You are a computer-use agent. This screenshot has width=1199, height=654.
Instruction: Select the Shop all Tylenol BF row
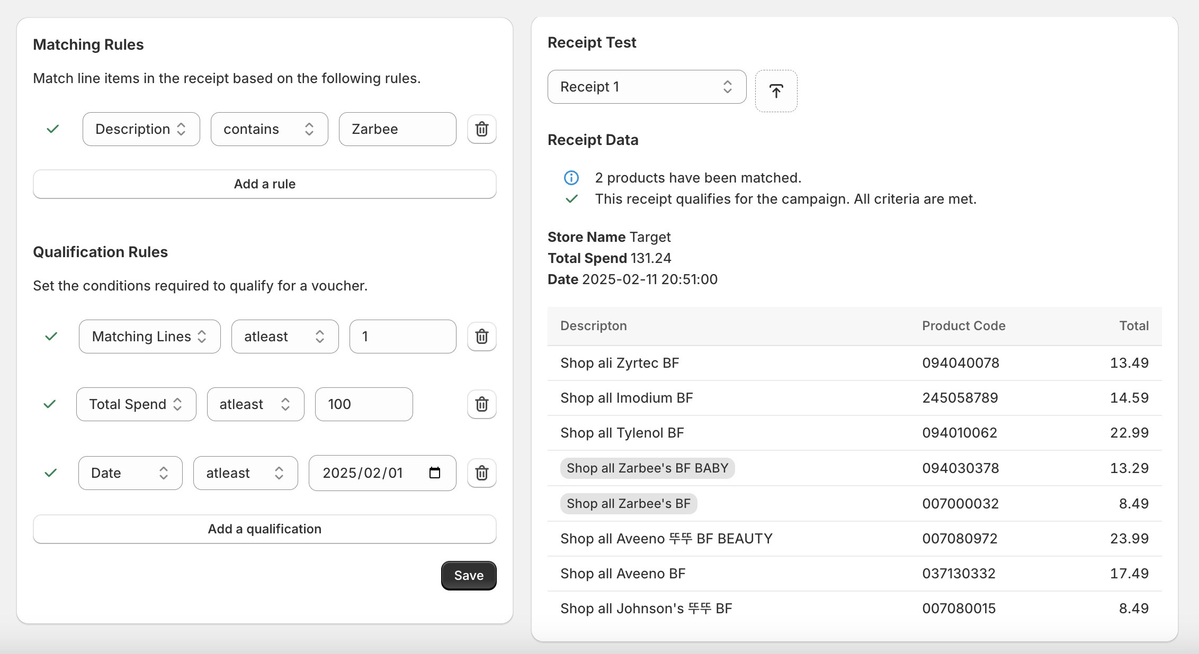pyautogui.click(x=855, y=433)
